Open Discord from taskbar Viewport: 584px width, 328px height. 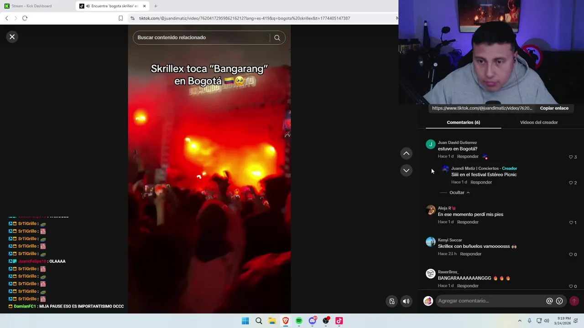click(313, 321)
